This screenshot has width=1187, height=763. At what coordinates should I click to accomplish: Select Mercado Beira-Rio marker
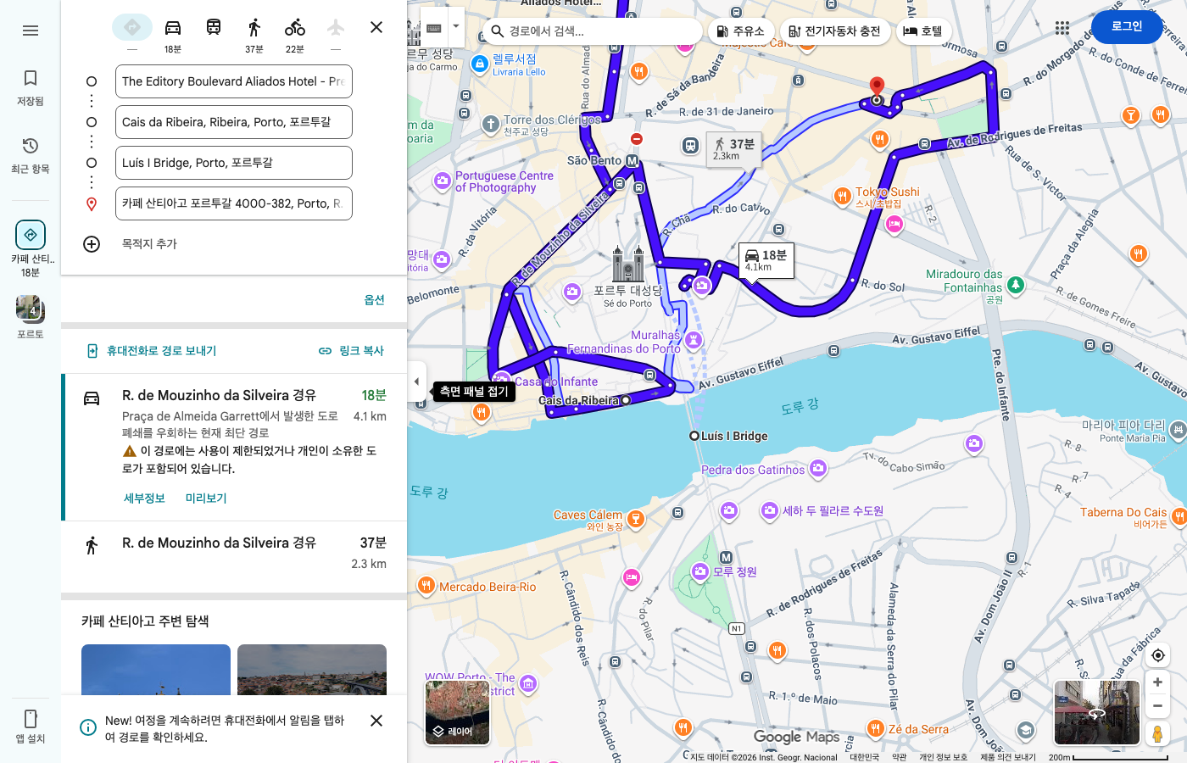426,586
